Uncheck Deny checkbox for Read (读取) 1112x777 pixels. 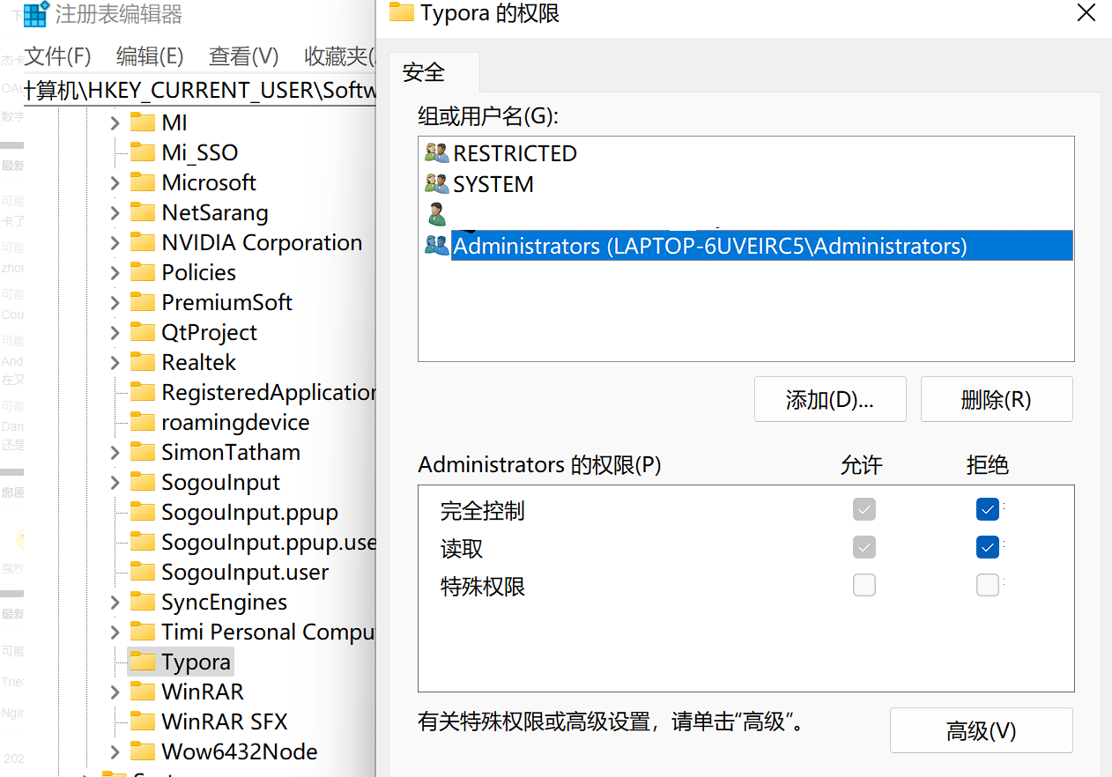pos(987,547)
